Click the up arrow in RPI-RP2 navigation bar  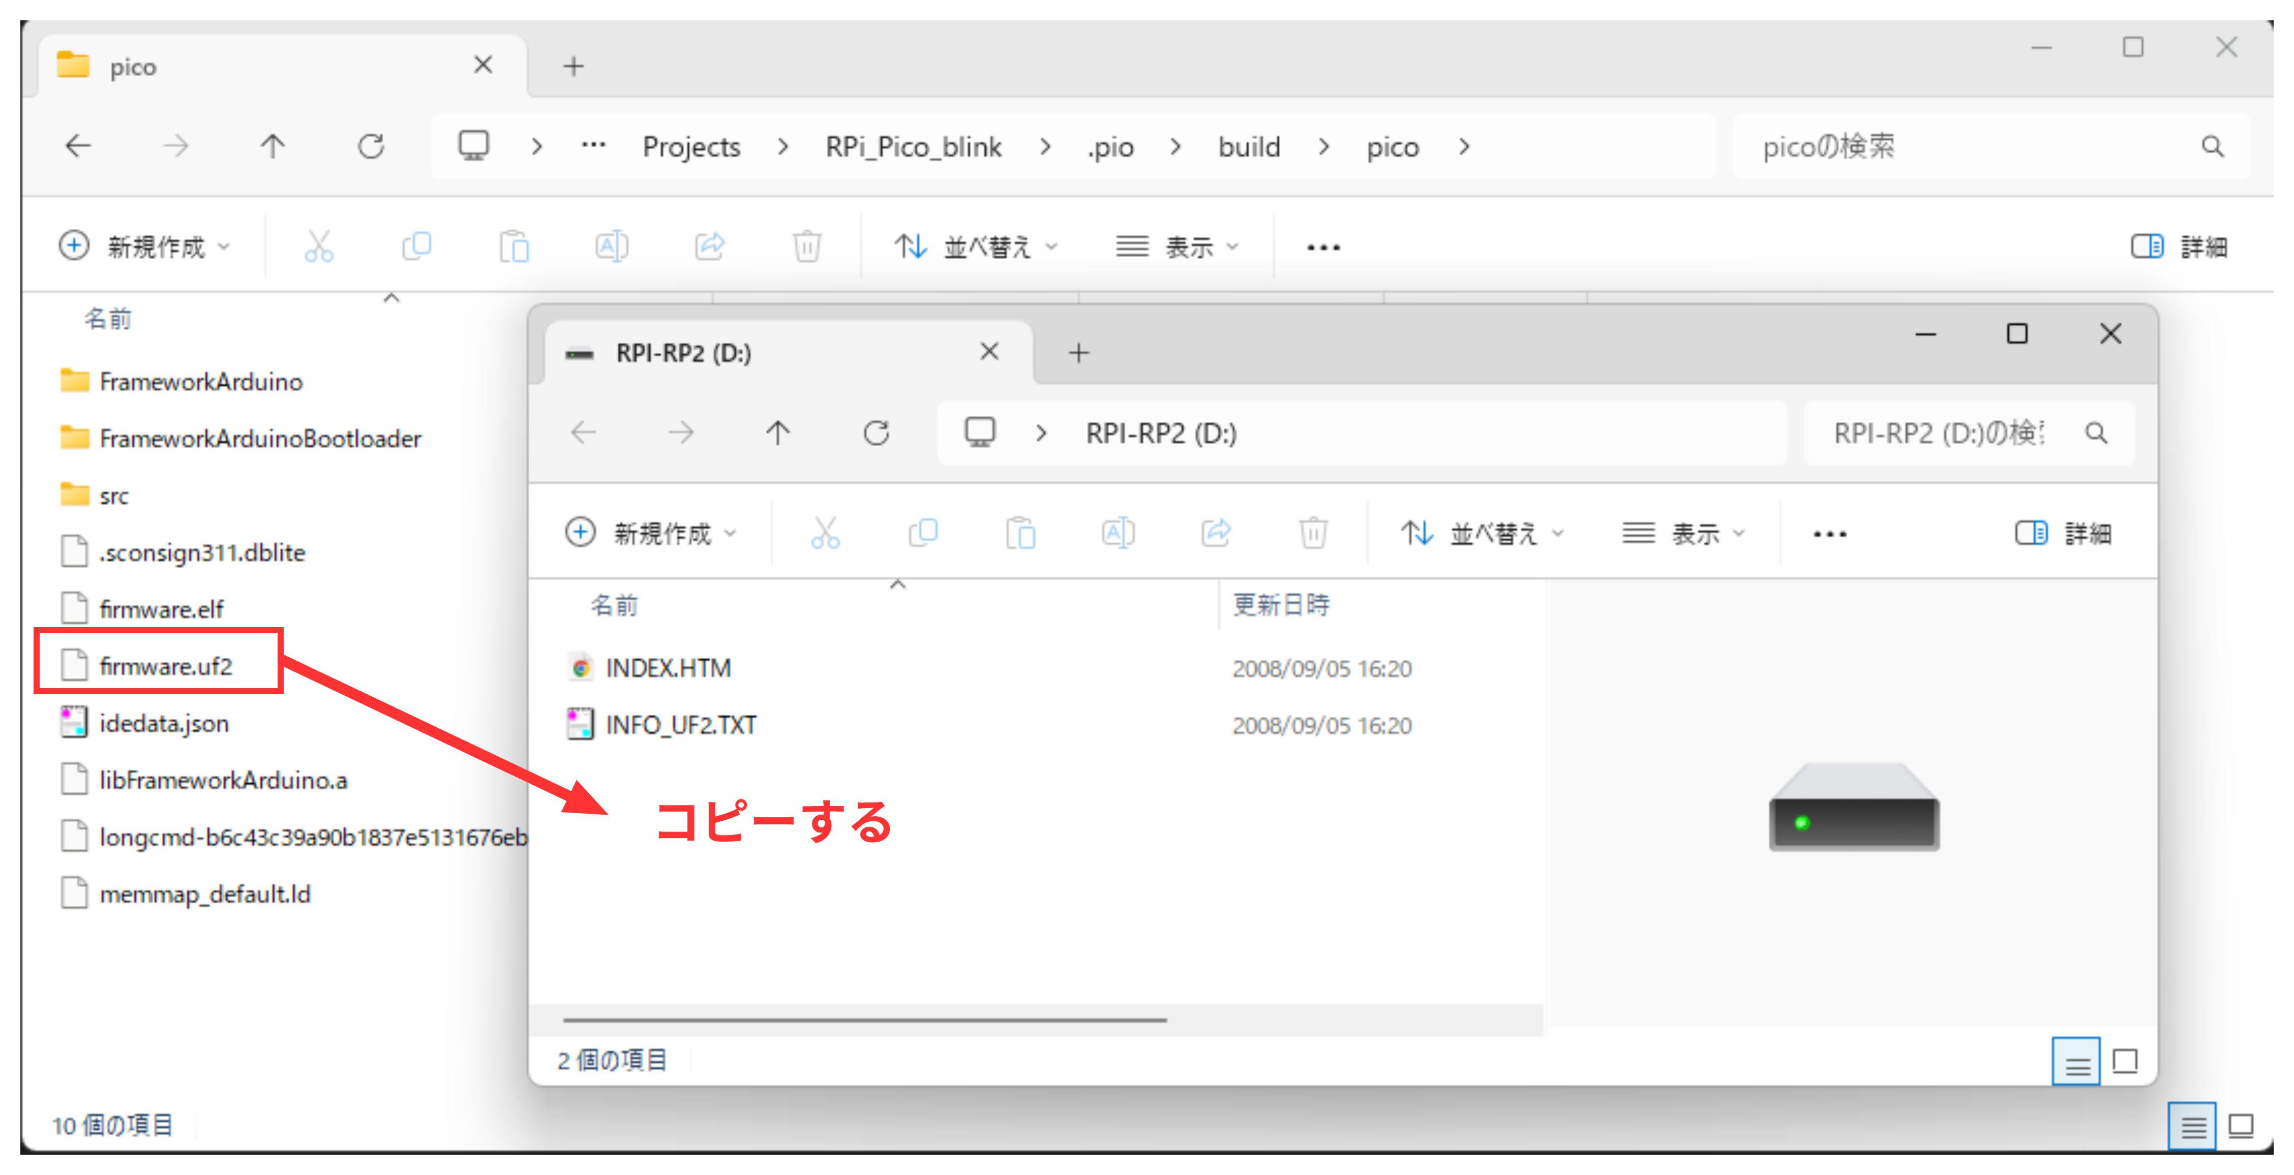[x=777, y=434]
